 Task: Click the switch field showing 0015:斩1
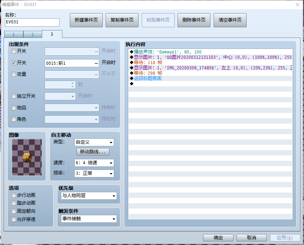72,63
